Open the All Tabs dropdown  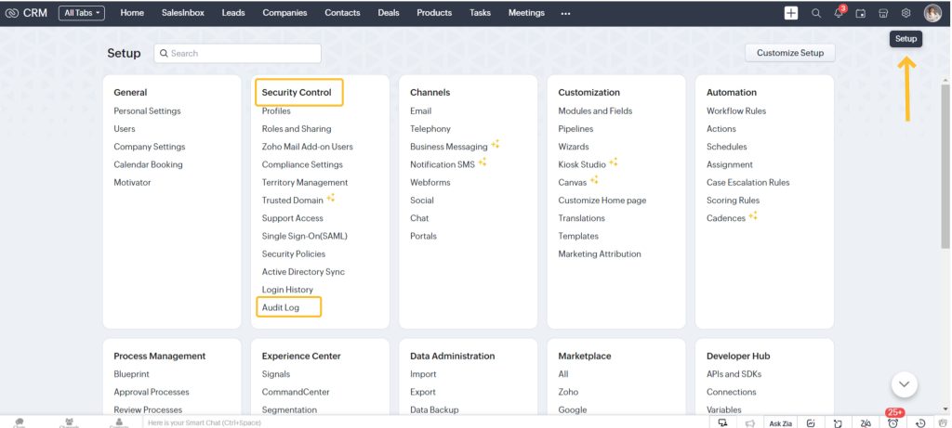(82, 13)
